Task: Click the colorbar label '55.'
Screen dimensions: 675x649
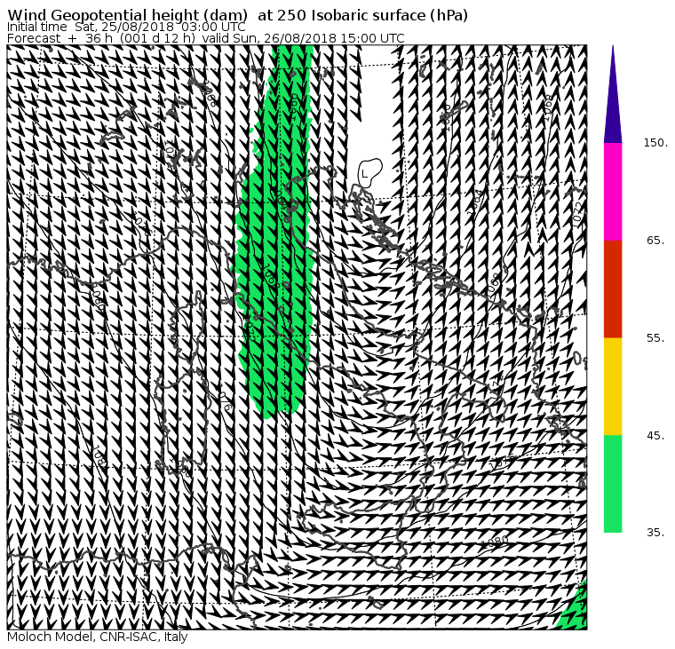Action: [x=655, y=338]
